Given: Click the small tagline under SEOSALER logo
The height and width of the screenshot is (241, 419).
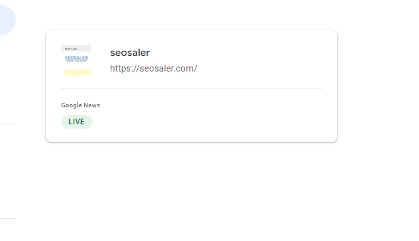Looking at the screenshot, I should (x=76, y=61).
